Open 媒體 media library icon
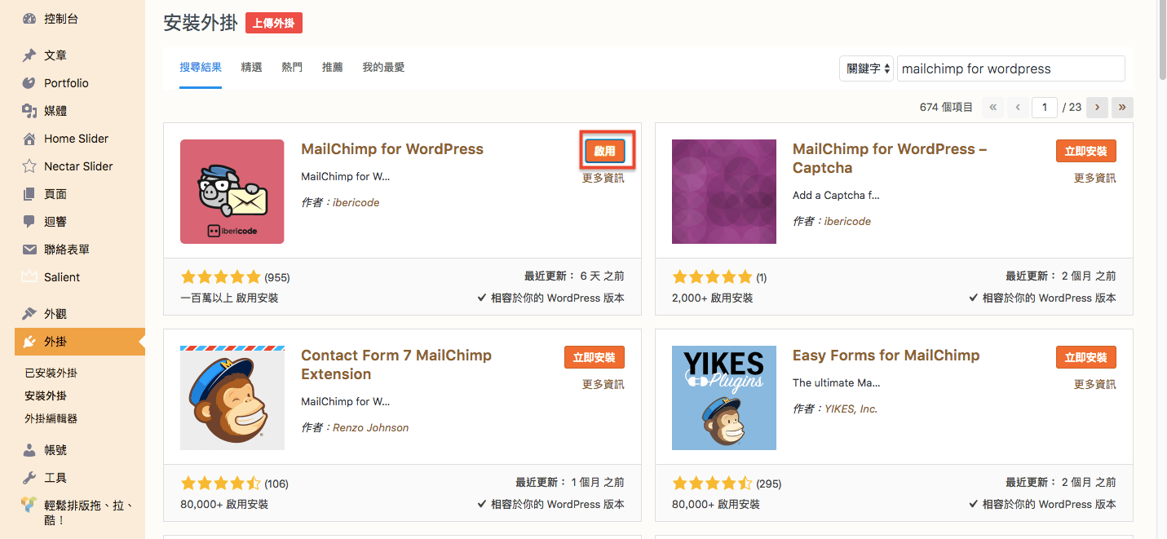The image size is (1167, 539). (x=29, y=111)
